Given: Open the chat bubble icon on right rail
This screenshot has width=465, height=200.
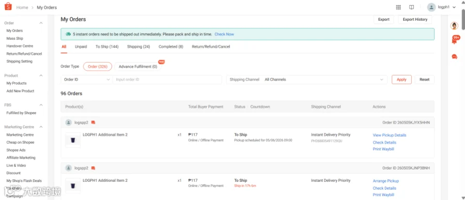Looking at the screenshot, I should pos(454,57).
